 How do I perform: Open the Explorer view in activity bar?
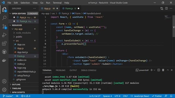(x=4, y=10)
